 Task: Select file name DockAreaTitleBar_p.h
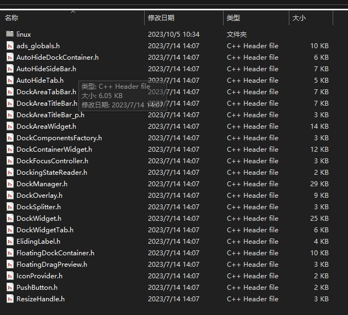[x=50, y=115]
